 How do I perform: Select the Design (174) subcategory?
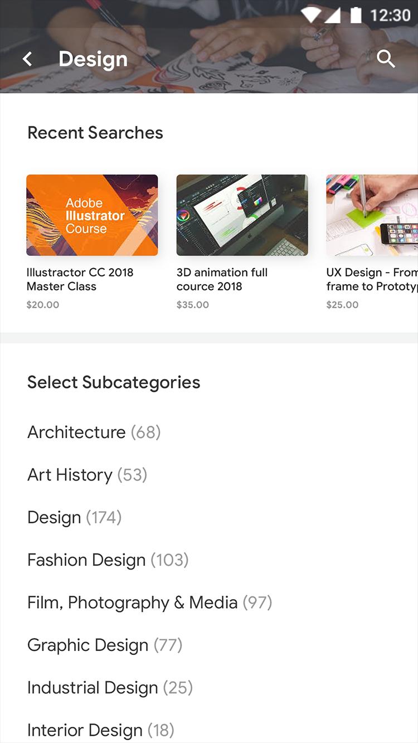pos(74,517)
